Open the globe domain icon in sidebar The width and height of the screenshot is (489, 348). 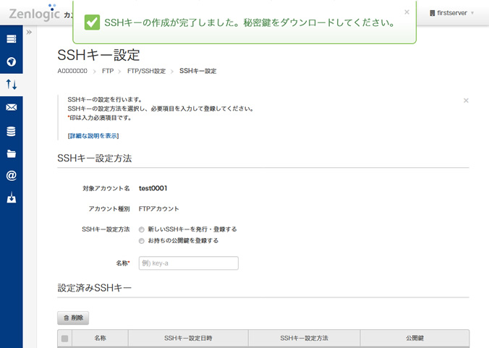12,61
